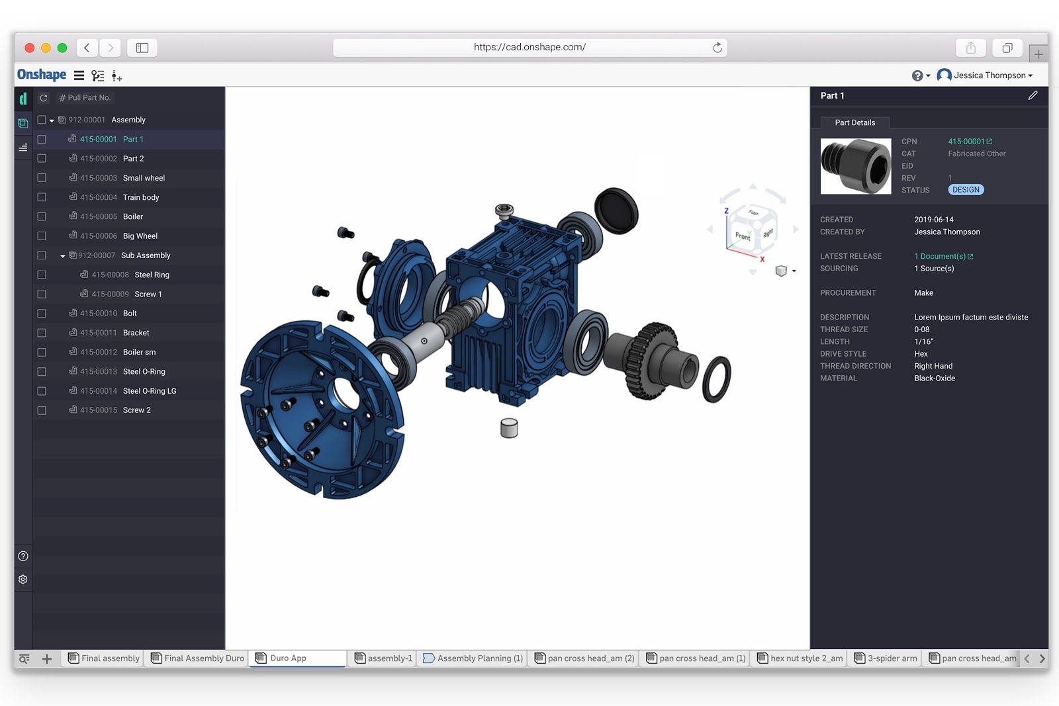Screen dimensions: 1059x706
Task: Open the Onshape hamburger menu
Action: pyautogui.click(x=79, y=75)
